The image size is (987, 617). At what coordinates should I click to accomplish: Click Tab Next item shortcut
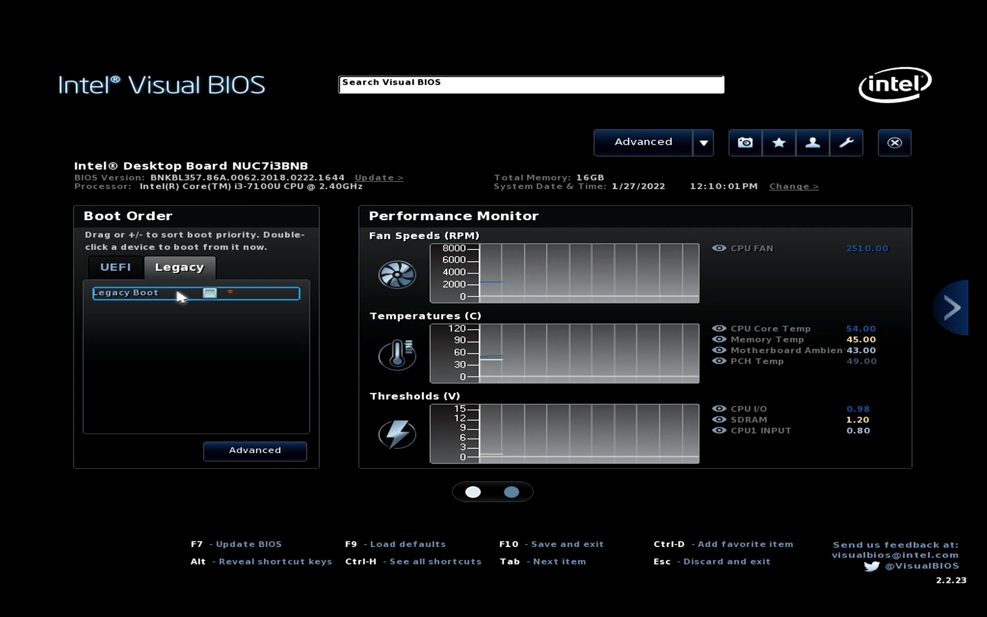pos(543,561)
